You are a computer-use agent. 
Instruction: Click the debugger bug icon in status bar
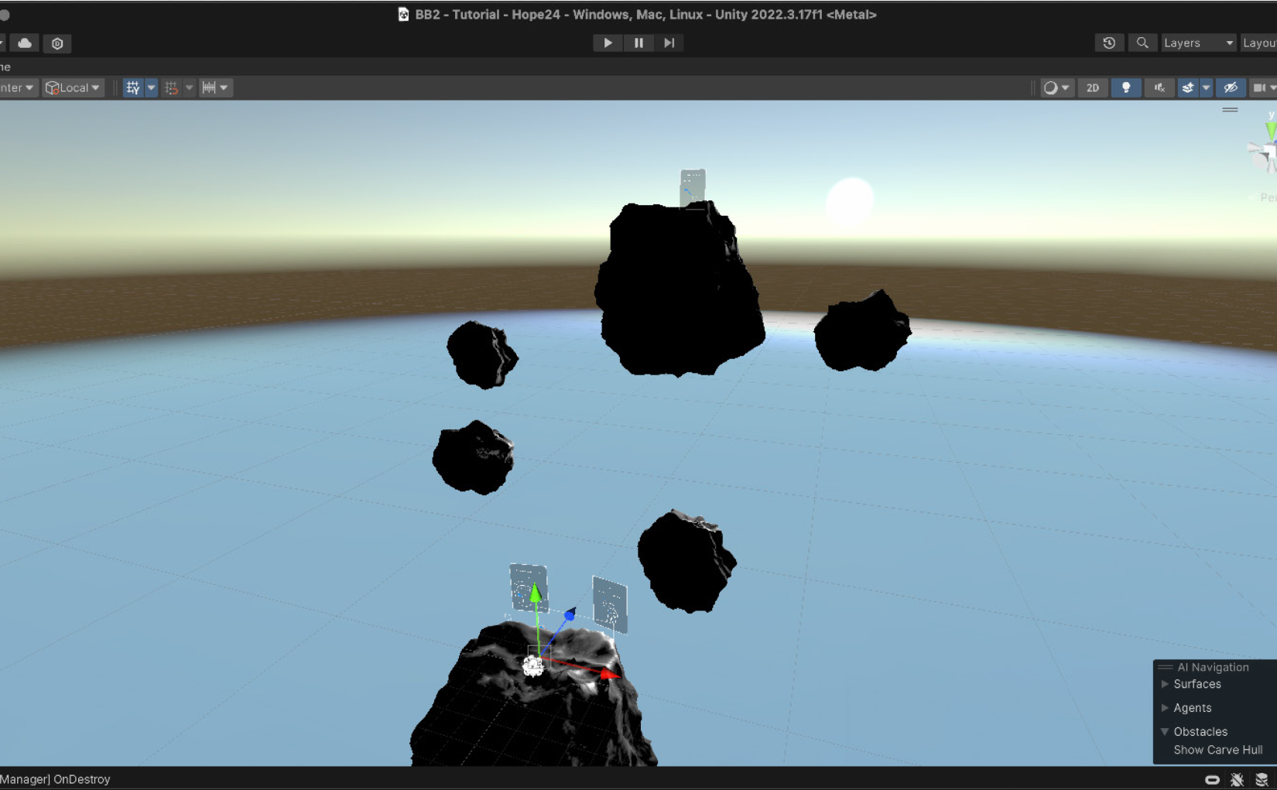tap(1236, 779)
